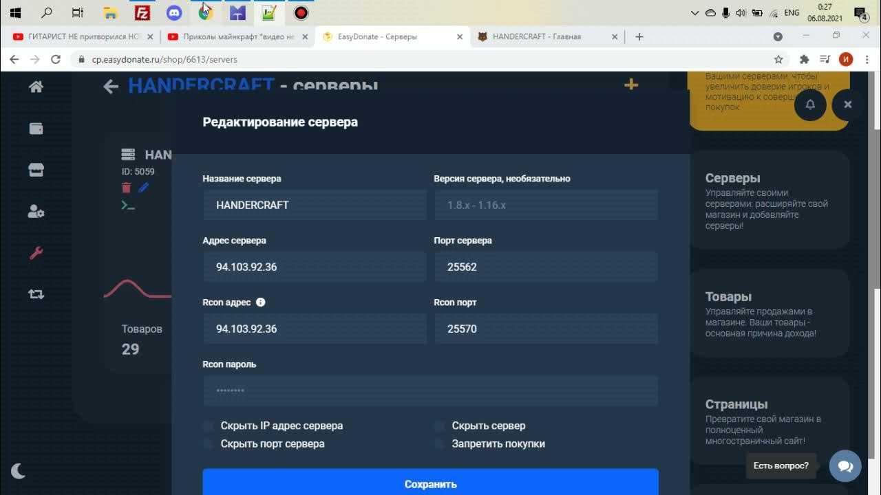The image size is (881, 495).
Task: Open the support chat bubble icon
Action: coord(845,466)
